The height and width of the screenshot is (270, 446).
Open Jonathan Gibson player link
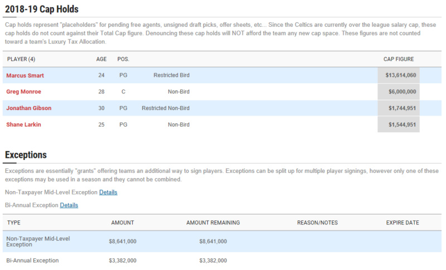click(29, 108)
